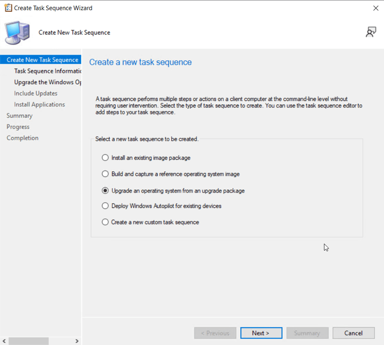Select Completion step in navigation pane
The image size is (384, 345).
click(x=22, y=138)
